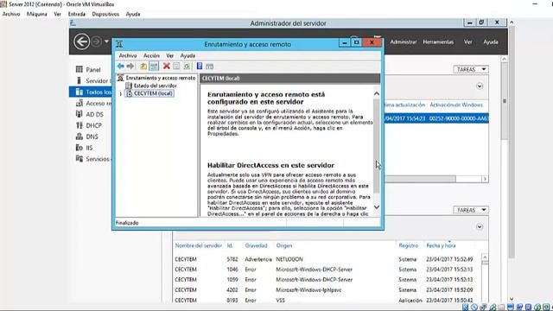Click the DHCP icon in the sidebar
The height and width of the screenshot is (311, 553).
point(79,125)
